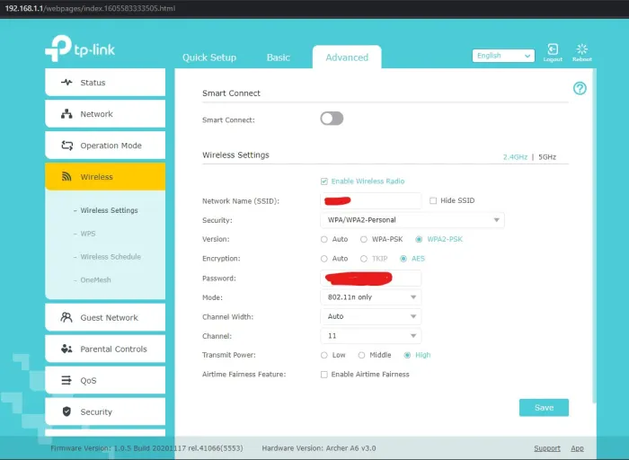This screenshot has width=629, height=460.
Task: Open the Guest Network section
Action: 105,317
